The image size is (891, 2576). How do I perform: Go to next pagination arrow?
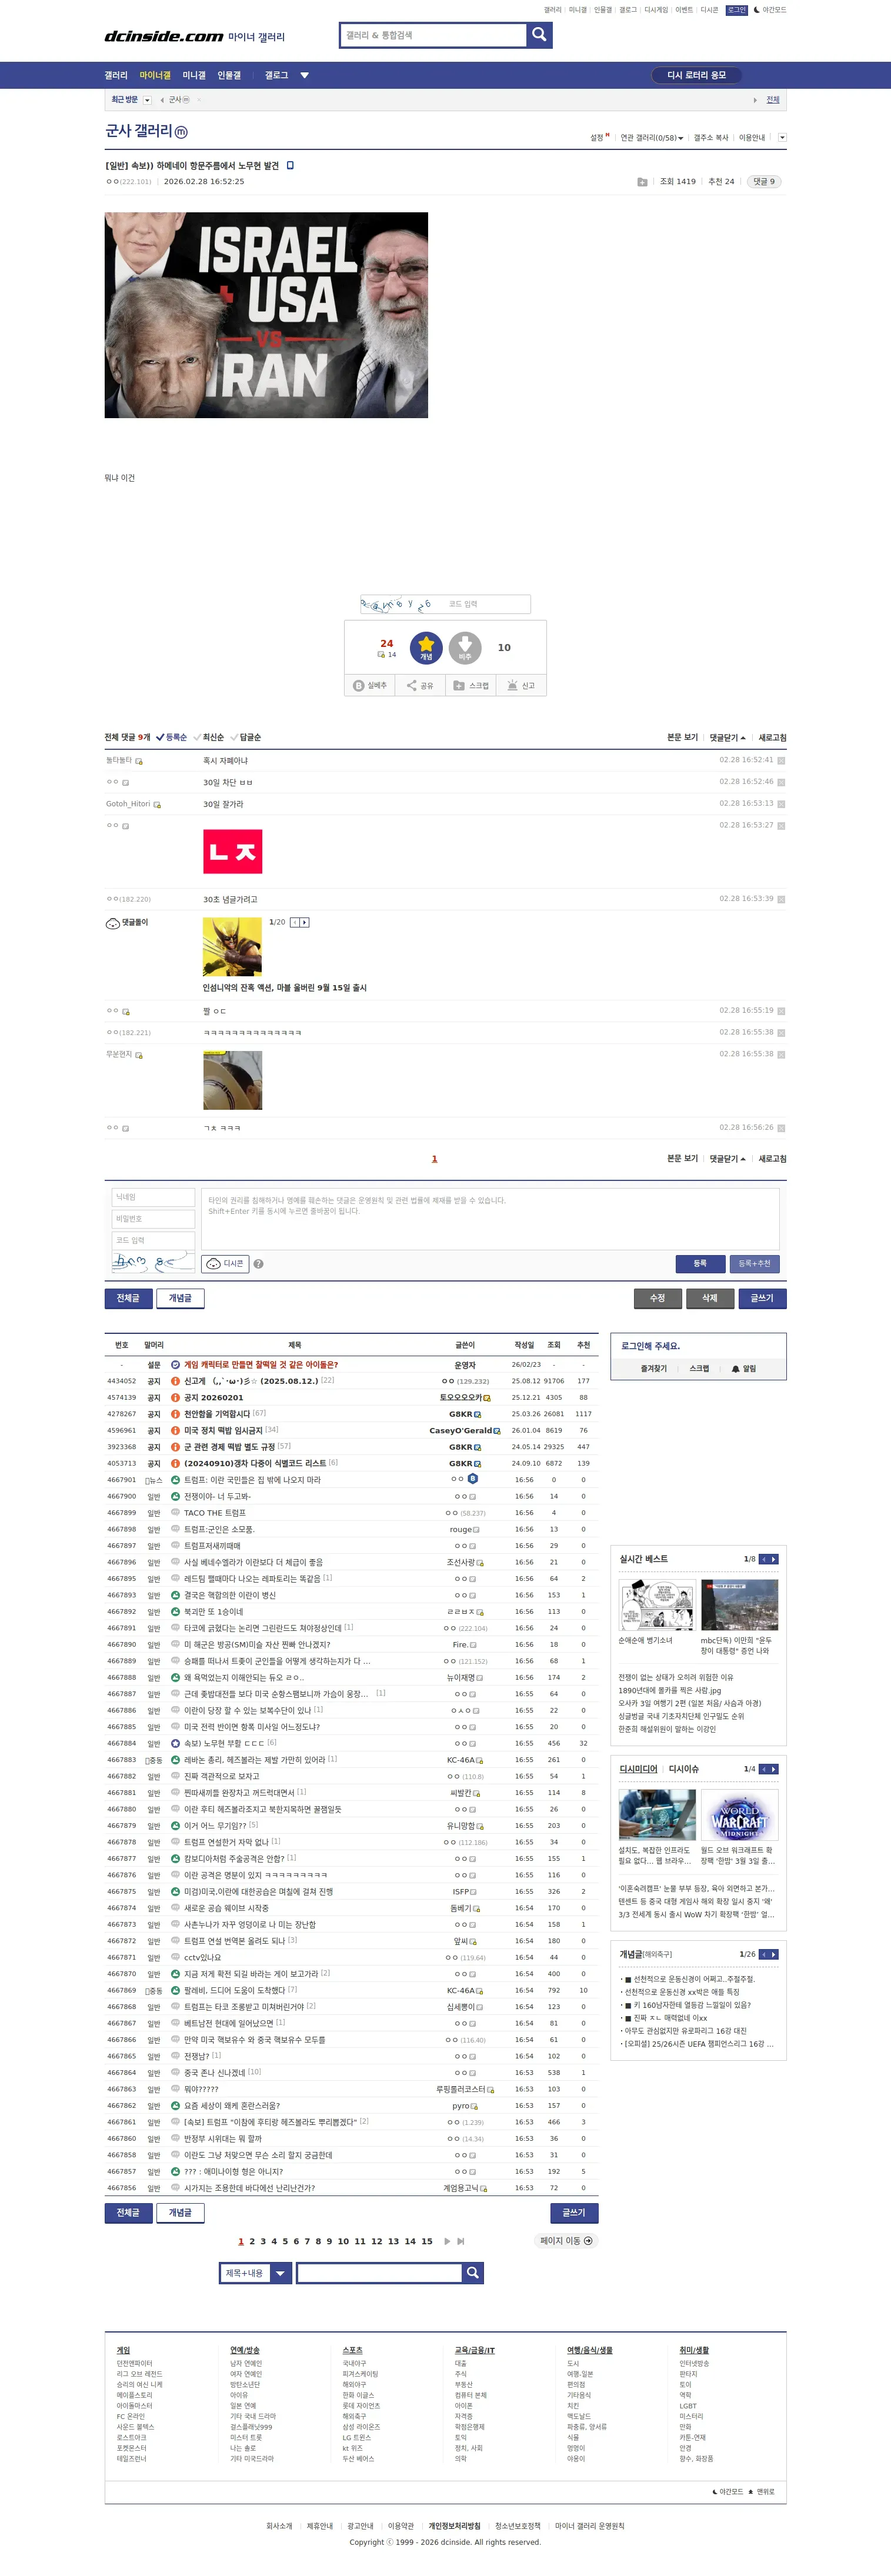pyautogui.click(x=447, y=2241)
